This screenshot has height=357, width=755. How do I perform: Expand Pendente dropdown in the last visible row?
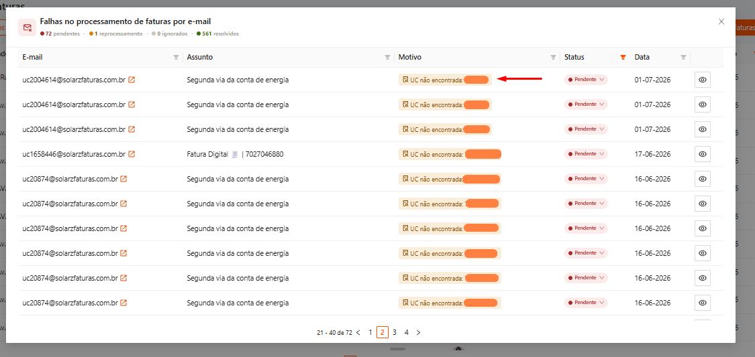tap(586, 303)
